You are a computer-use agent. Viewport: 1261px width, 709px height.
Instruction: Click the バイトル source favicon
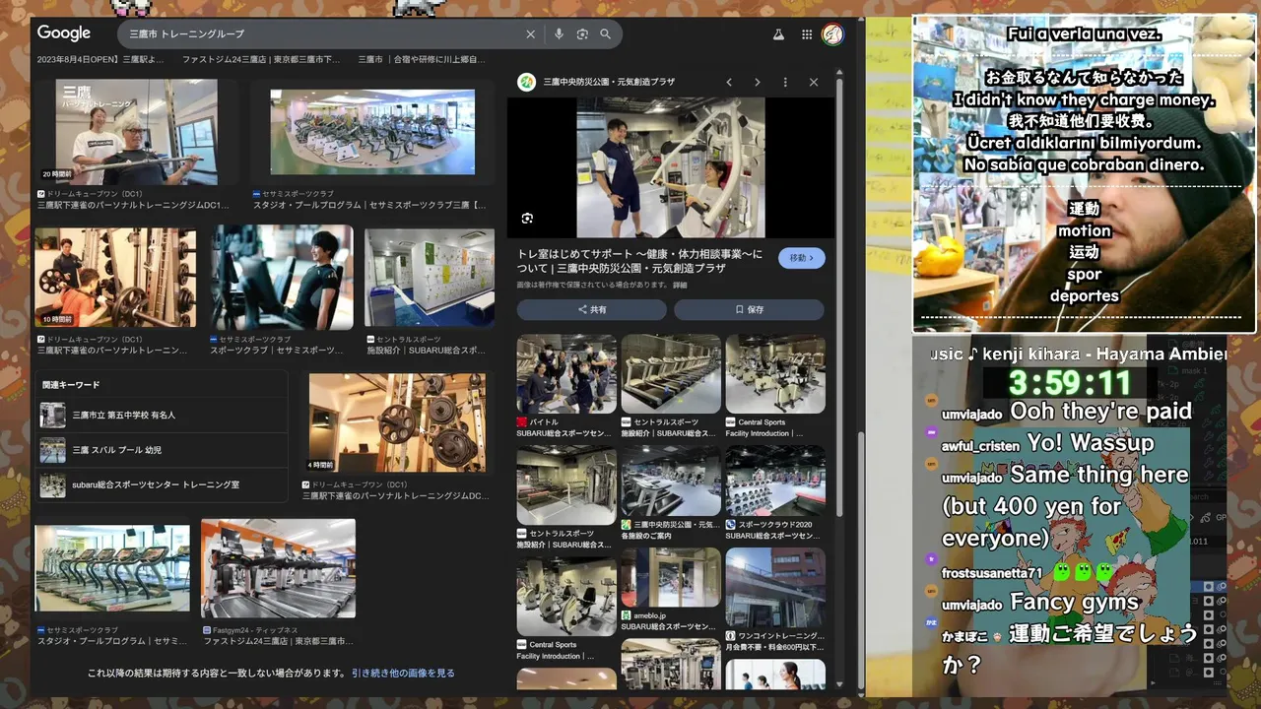coord(522,421)
